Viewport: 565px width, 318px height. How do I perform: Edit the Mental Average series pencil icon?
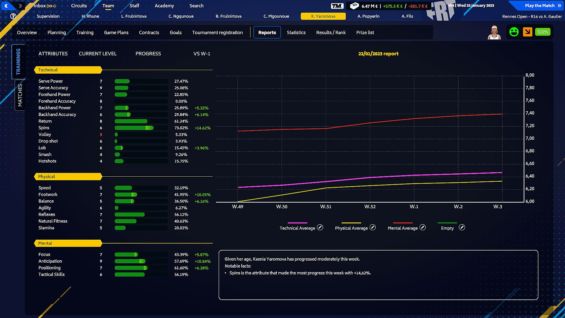click(423, 228)
